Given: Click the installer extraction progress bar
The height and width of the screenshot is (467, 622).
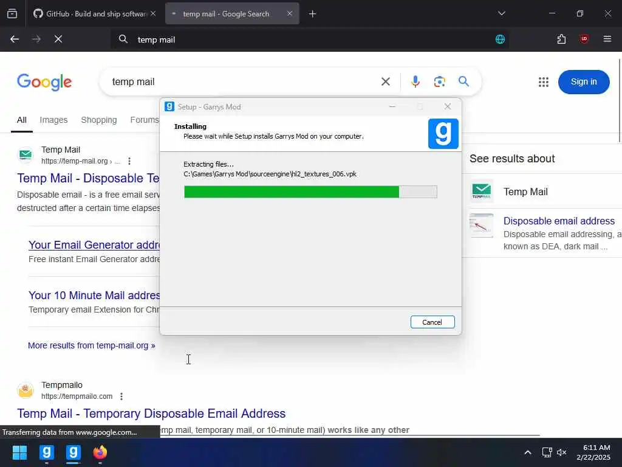Looking at the screenshot, I should (310, 192).
